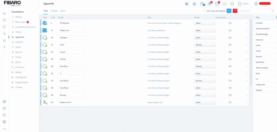
Task: Open the users icon in top header
Action: [x=202, y=4]
